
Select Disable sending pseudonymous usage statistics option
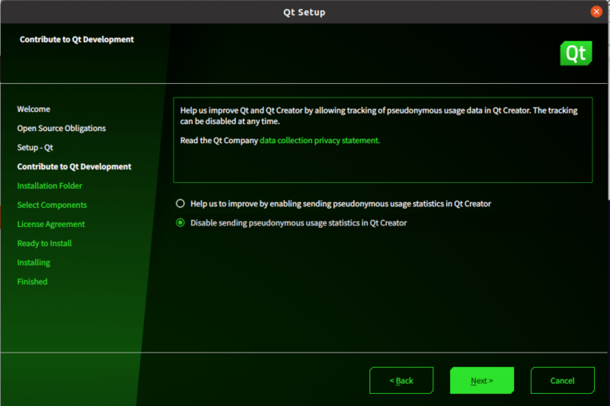180,223
